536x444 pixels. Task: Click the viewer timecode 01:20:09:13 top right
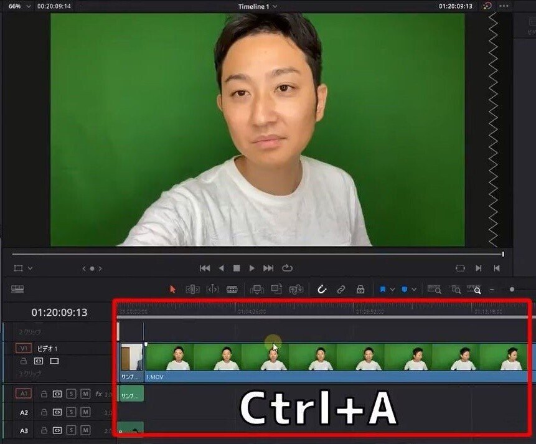coord(456,6)
